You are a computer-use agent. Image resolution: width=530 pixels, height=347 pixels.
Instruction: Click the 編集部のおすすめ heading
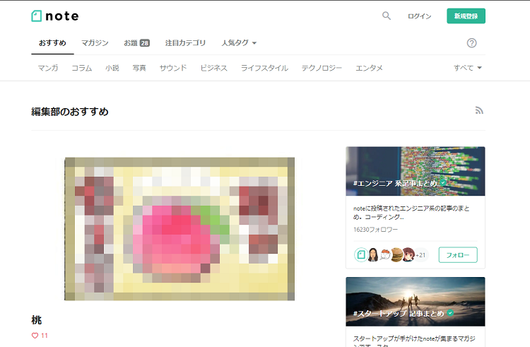[70, 112]
